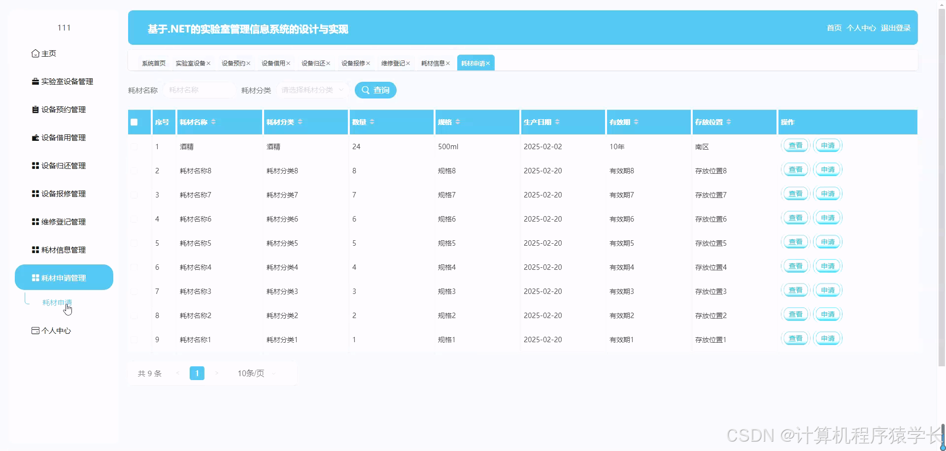Close the active 耗材申请 tab with its X
Image resolution: width=946 pixels, height=451 pixels.
(488, 64)
